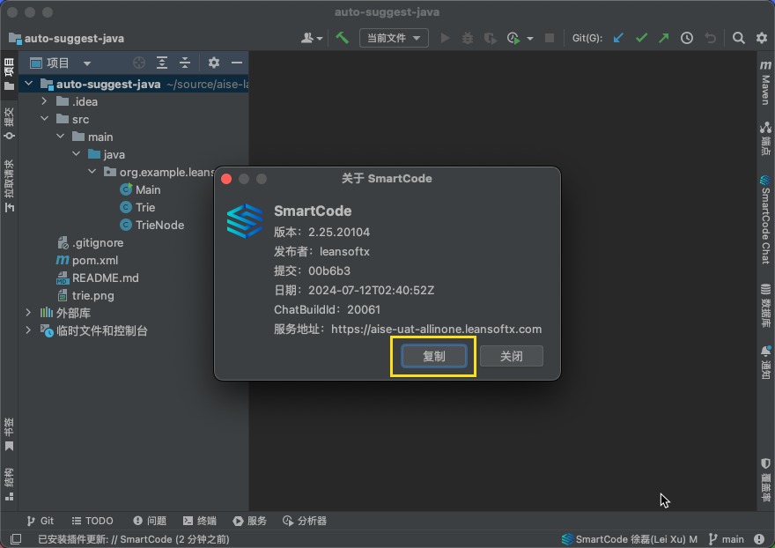Open the 通知 notifications side panel

tap(765, 362)
